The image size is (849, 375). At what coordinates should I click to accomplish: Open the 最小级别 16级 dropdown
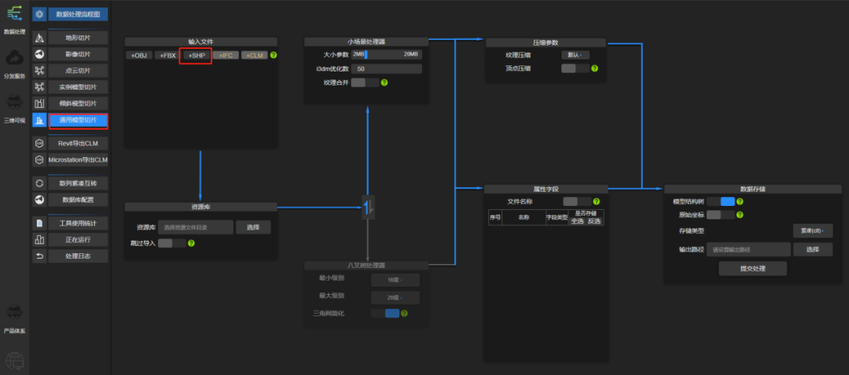395,281
